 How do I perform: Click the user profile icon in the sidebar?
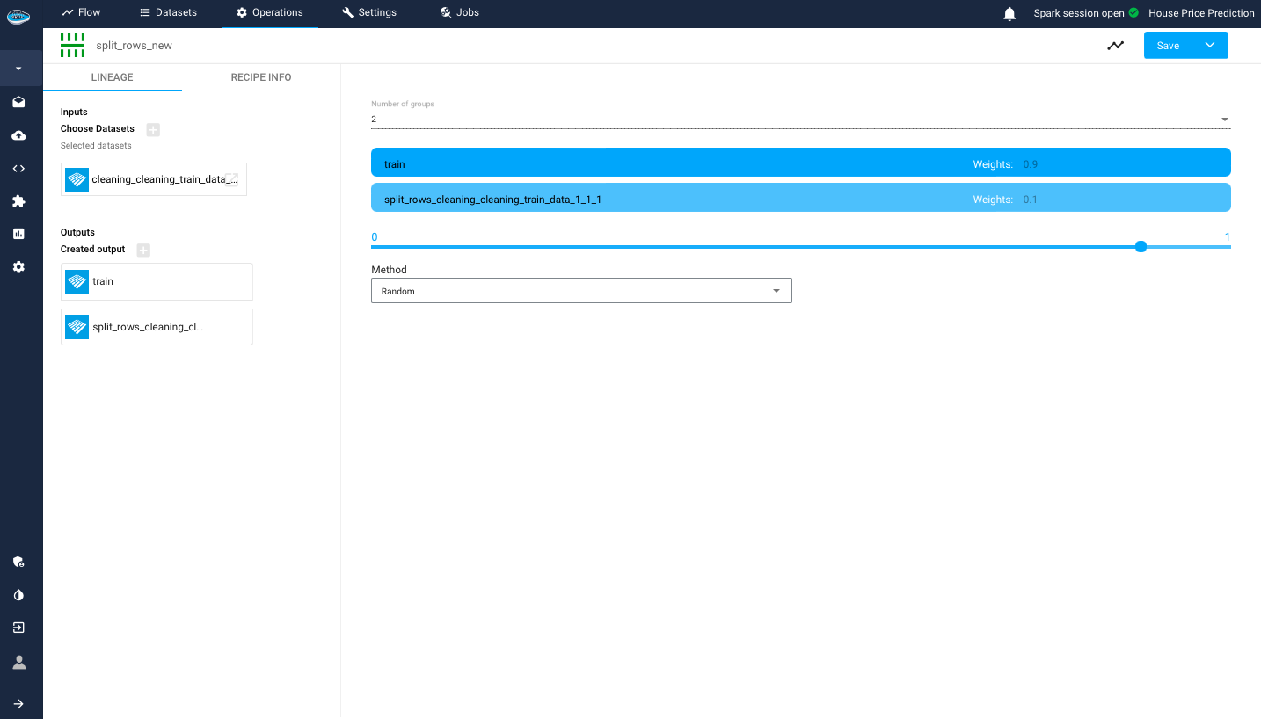coord(18,661)
